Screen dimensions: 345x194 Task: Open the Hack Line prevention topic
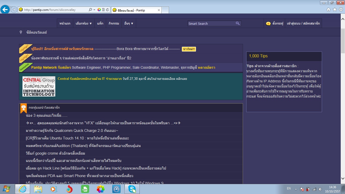point(96,168)
